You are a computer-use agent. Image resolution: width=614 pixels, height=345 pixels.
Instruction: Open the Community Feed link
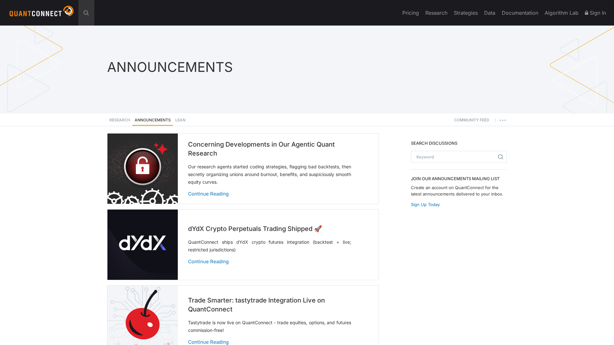point(471,120)
